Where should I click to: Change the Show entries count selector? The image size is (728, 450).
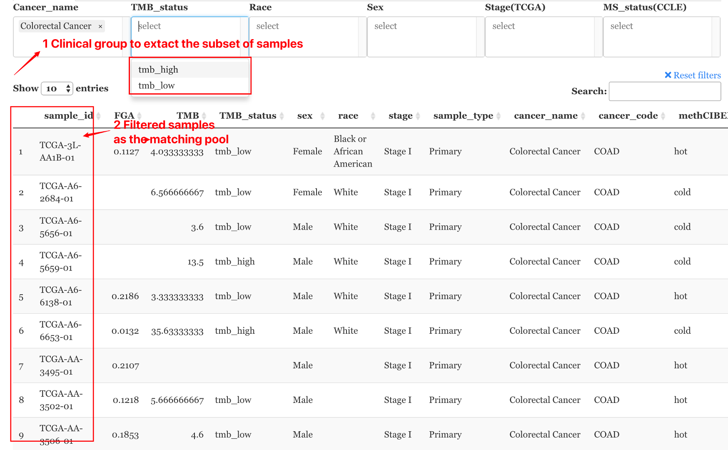[57, 88]
